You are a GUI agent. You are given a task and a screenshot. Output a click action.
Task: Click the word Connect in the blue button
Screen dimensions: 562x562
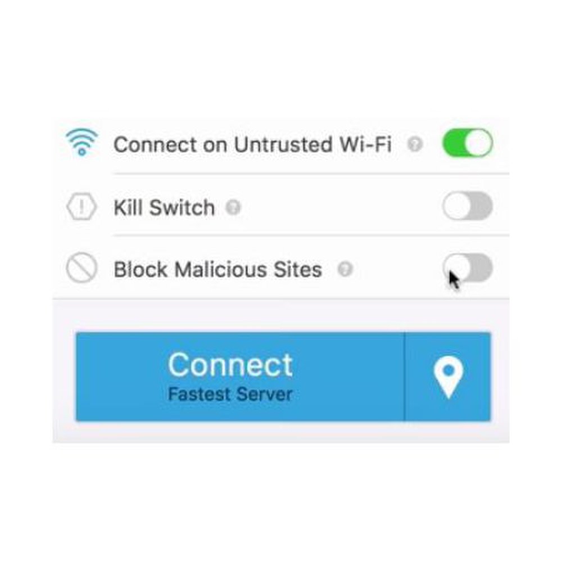click(x=230, y=365)
